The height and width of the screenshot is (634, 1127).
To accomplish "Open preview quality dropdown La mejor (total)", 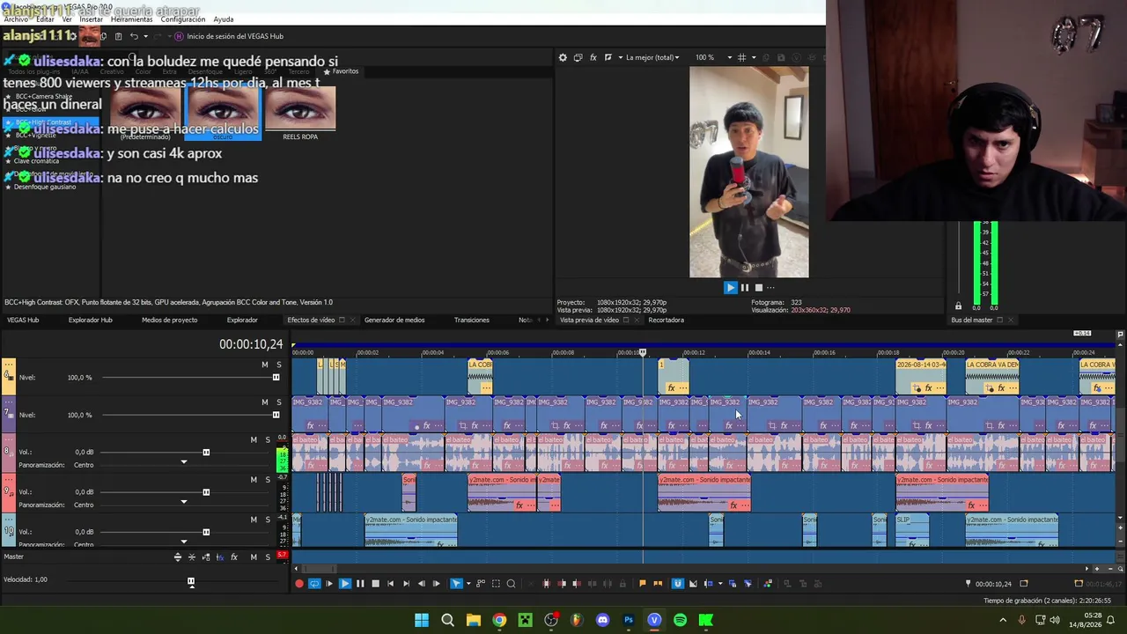I will (652, 57).
